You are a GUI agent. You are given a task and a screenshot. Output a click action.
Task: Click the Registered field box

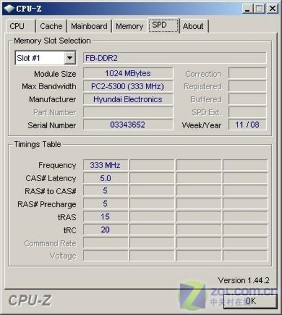(247, 86)
